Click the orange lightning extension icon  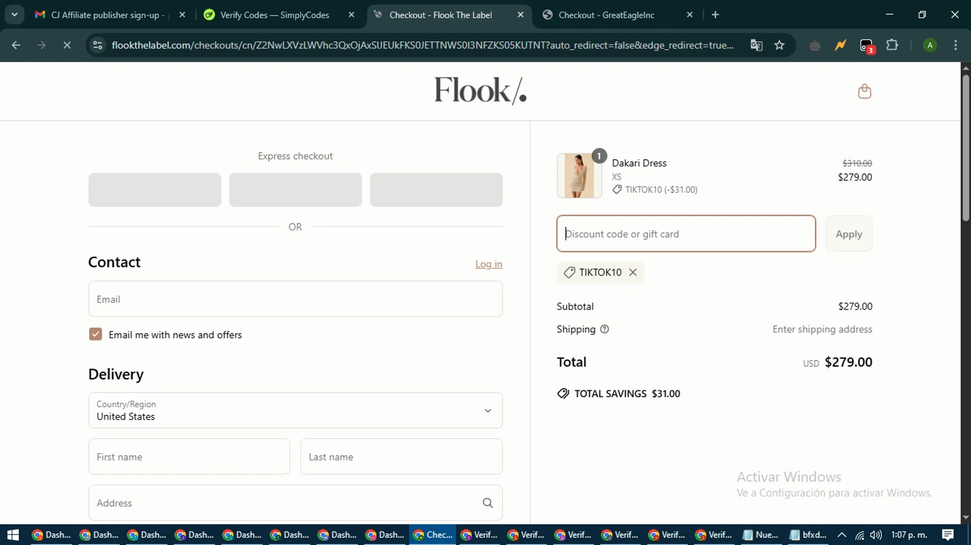click(x=840, y=45)
